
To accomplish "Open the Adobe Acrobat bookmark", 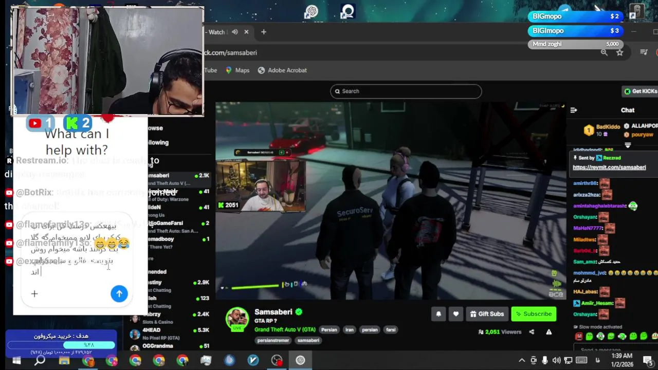I will coord(282,70).
